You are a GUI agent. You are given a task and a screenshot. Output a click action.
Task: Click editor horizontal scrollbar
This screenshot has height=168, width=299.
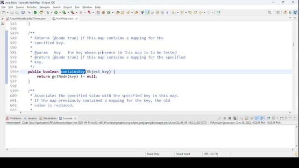[155, 112]
